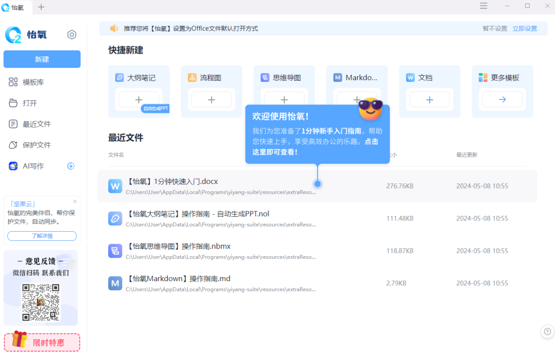Dismiss banner with 暂不设置
The height and width of the screenshot is (356, 555).
pyautogui.click(x=495, y=29)
